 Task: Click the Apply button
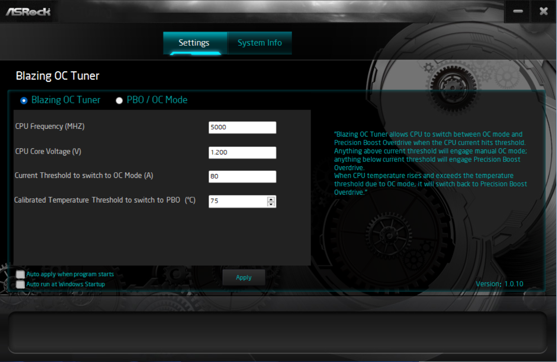244,277
